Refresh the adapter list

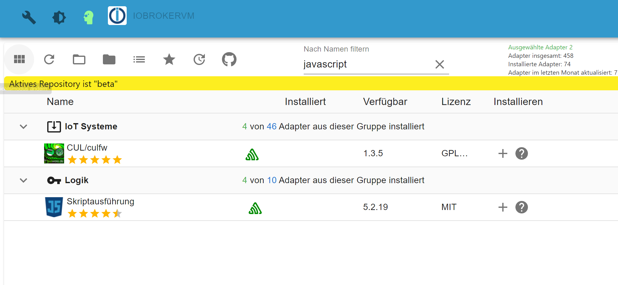[49, 59]
